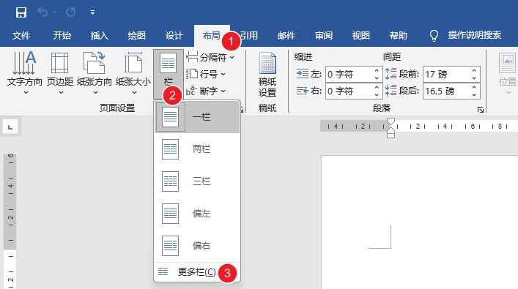The width and height of the screenshot is (518, 289).
Task: Decrease 段后 spacing with down arrow
Action: [x=474, y=95]
